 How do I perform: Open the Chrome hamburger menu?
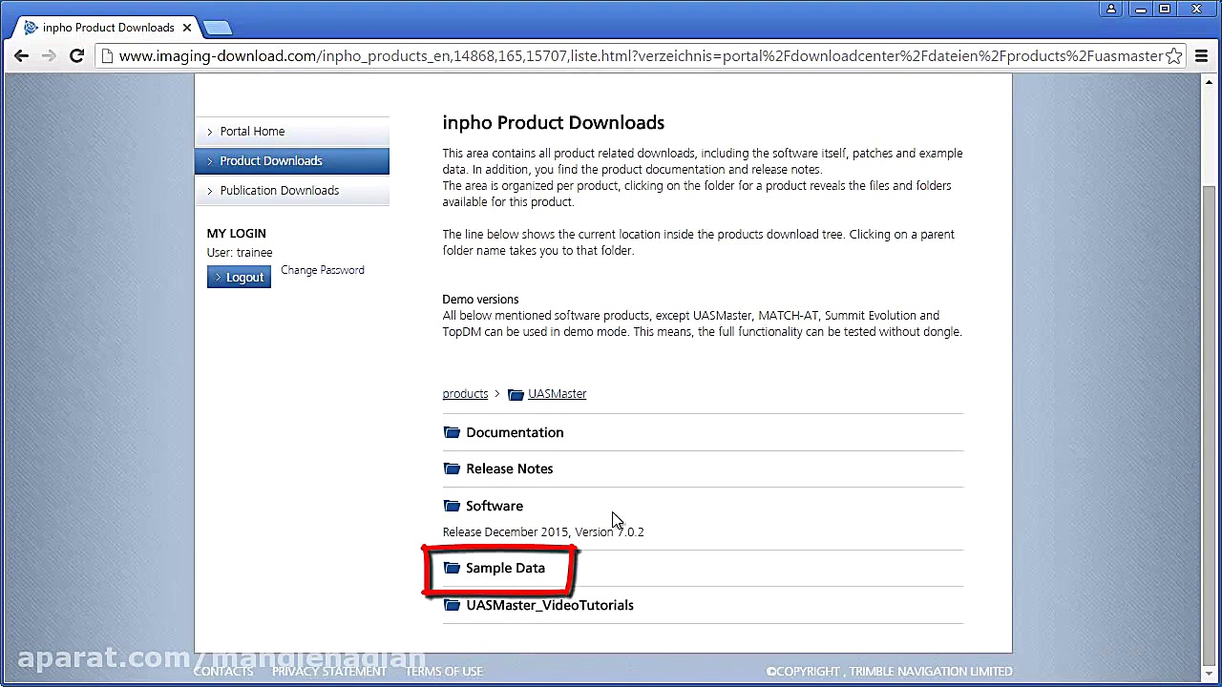coord(1202,55)
